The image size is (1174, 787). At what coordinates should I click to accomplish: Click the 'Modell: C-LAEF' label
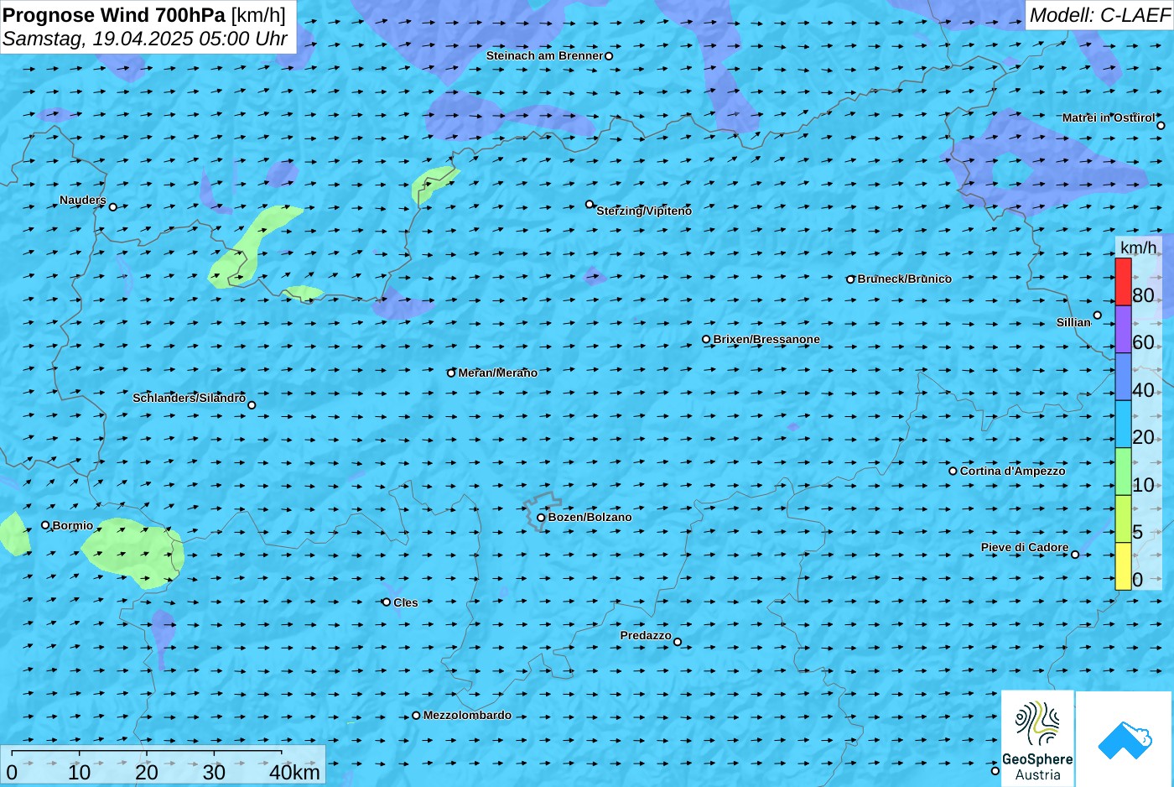coord(1099,14)
